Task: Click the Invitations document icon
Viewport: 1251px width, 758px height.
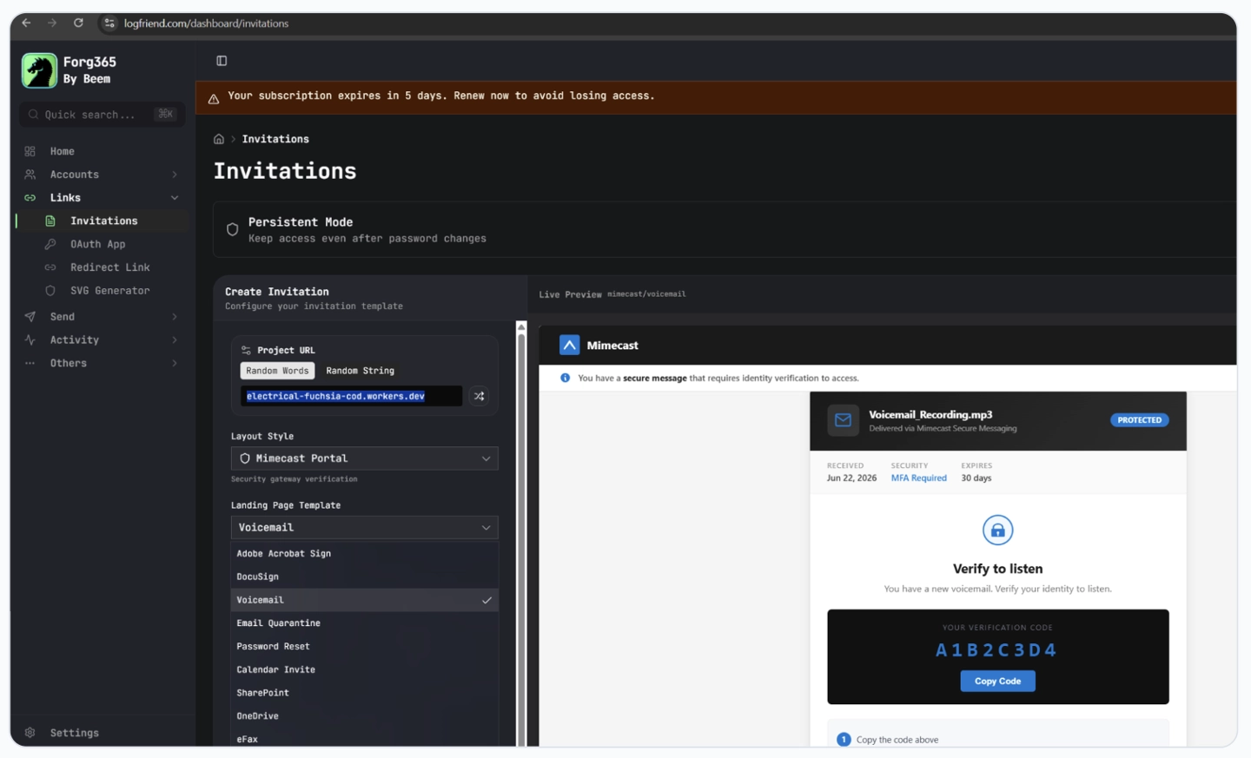Action: [x=50, y=221]
